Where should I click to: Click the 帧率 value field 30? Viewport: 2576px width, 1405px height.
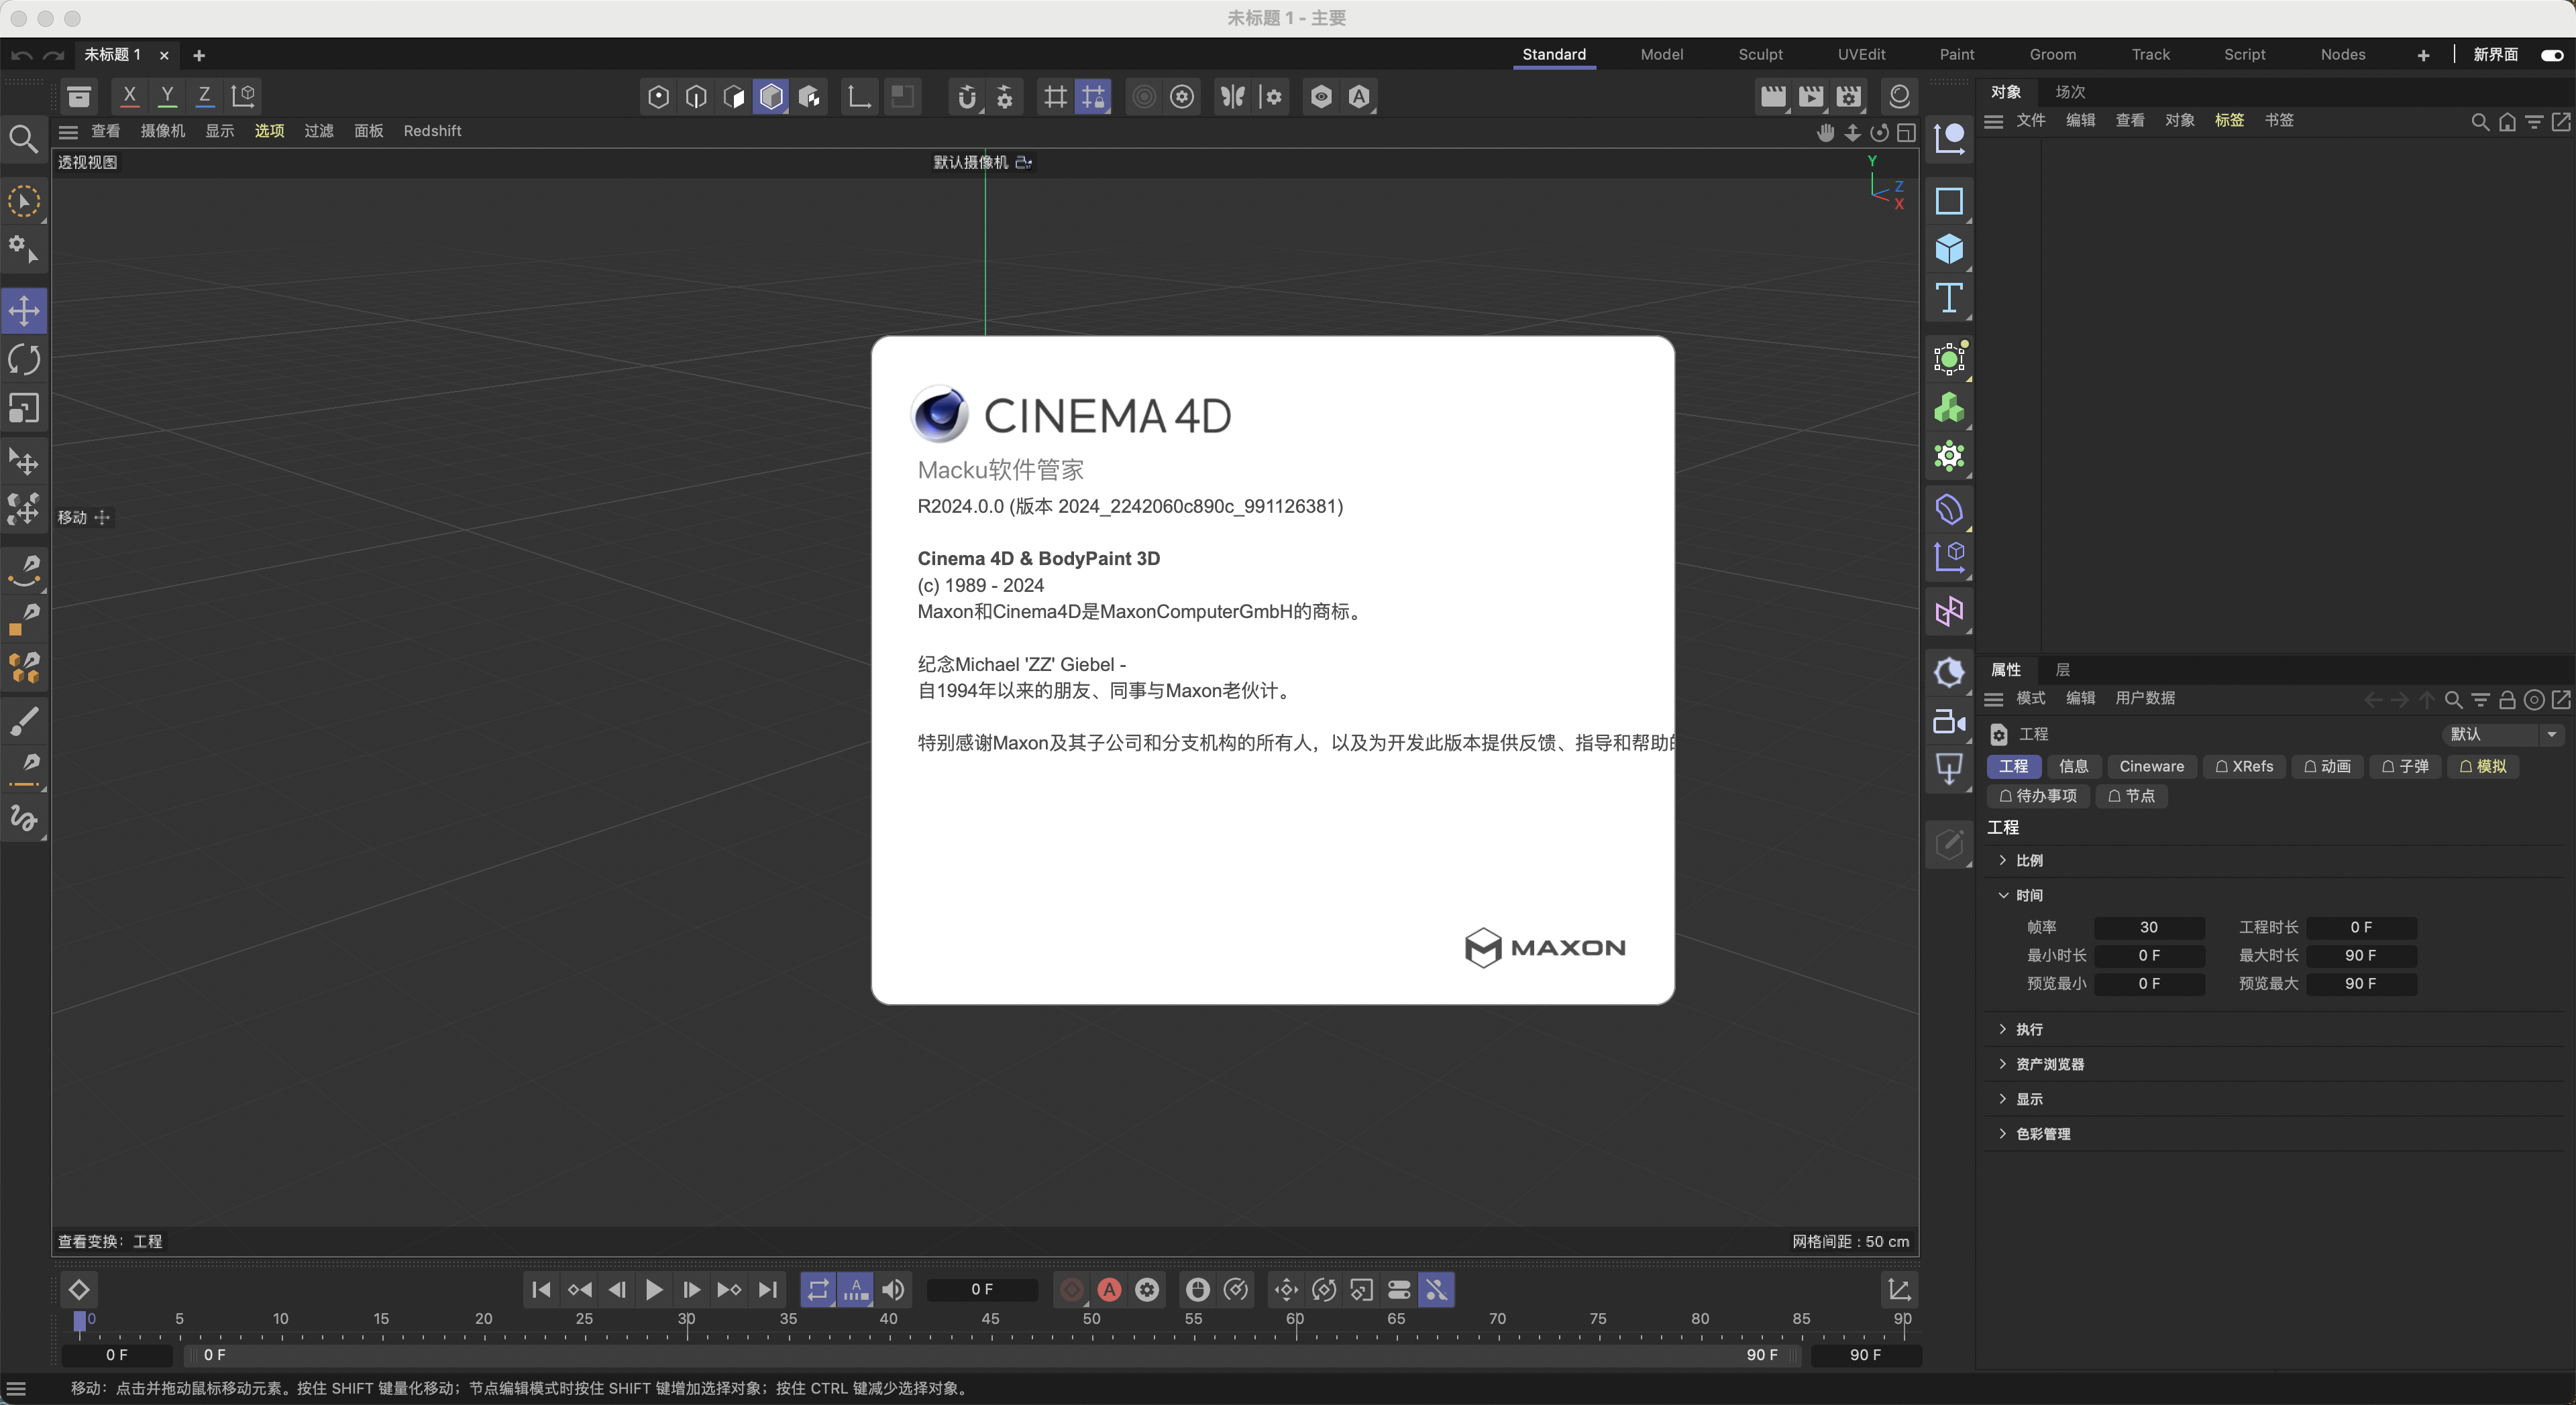point(2149,928)
